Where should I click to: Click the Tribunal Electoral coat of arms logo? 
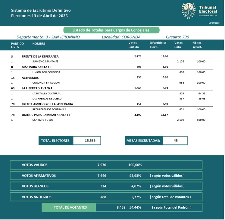tap(189, 11)
